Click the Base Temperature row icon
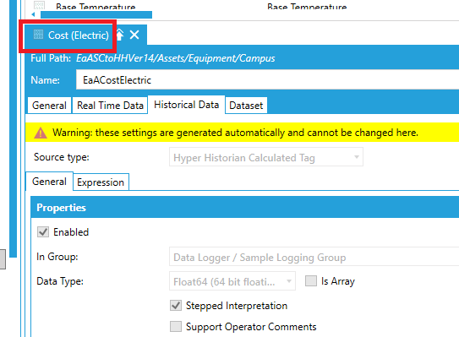This screenshot has height=337, width=459. tap(39, 5)
